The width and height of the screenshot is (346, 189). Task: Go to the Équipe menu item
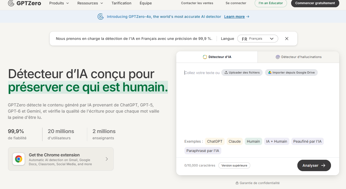coord(146,3)
